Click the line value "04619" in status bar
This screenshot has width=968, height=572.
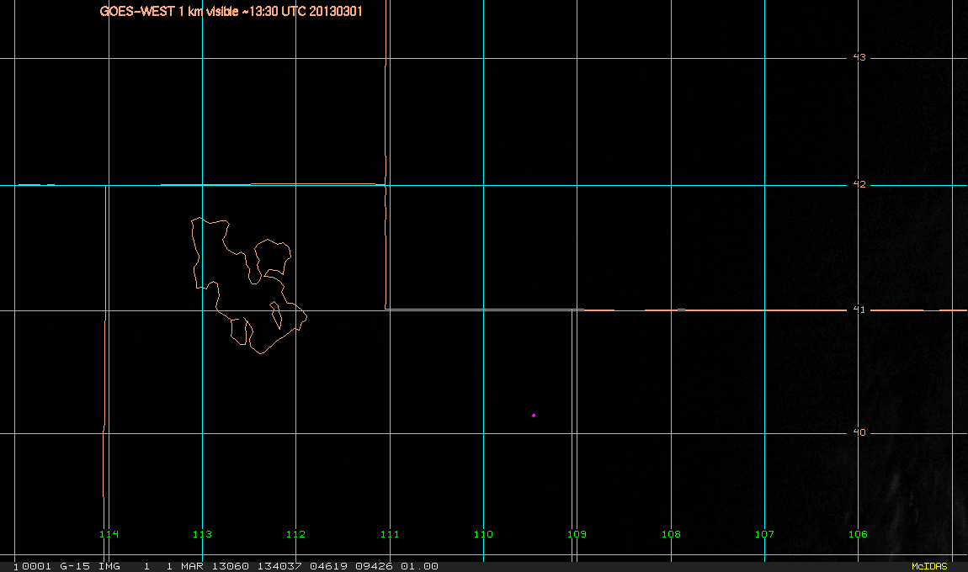(x=327, y=566)
